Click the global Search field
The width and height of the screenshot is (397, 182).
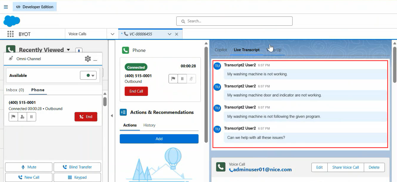(234, 21)
